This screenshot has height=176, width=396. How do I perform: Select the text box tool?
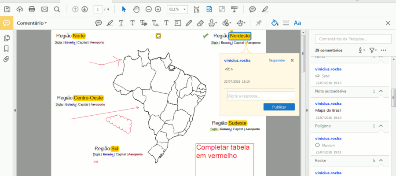(x=178, y=23)
